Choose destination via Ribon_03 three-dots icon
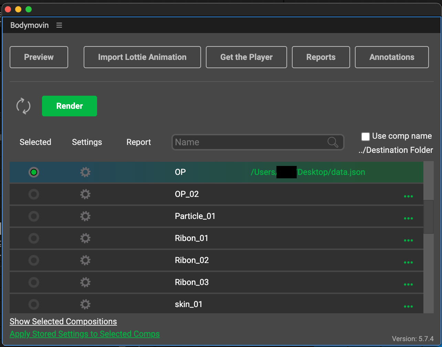442x347 pixels. [408, 284]
